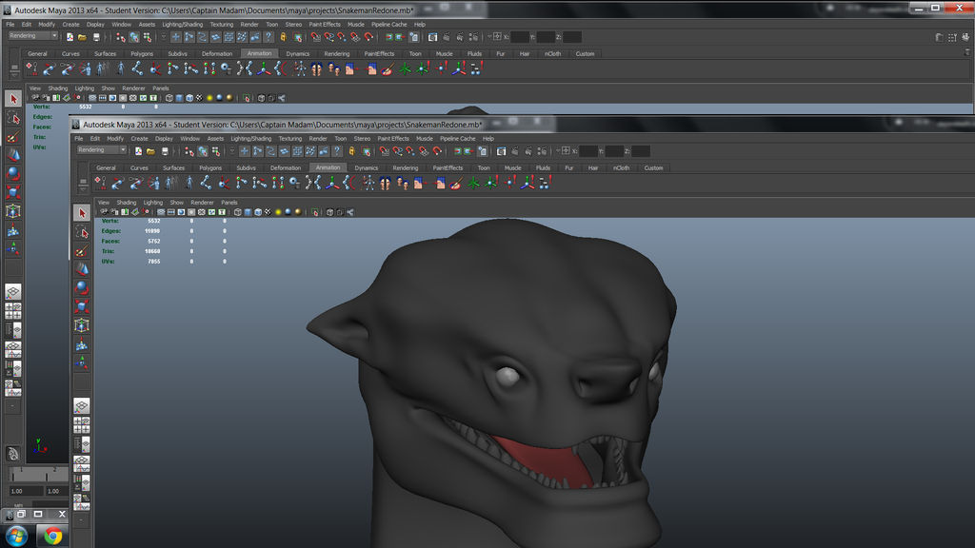975x548 pixels.
Task: Select the Move tool in back window toolbox
Action: [13, 154]
